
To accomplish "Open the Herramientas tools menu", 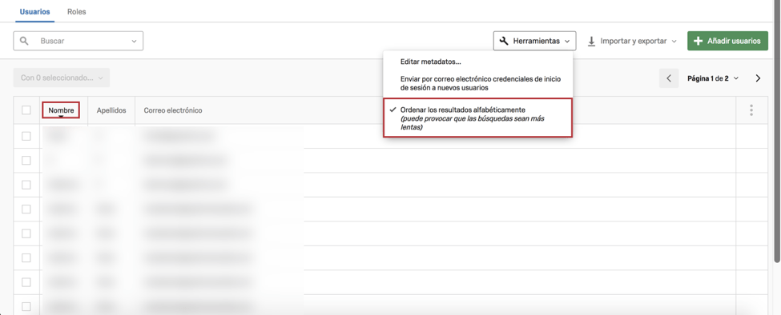I will [534, 41].
